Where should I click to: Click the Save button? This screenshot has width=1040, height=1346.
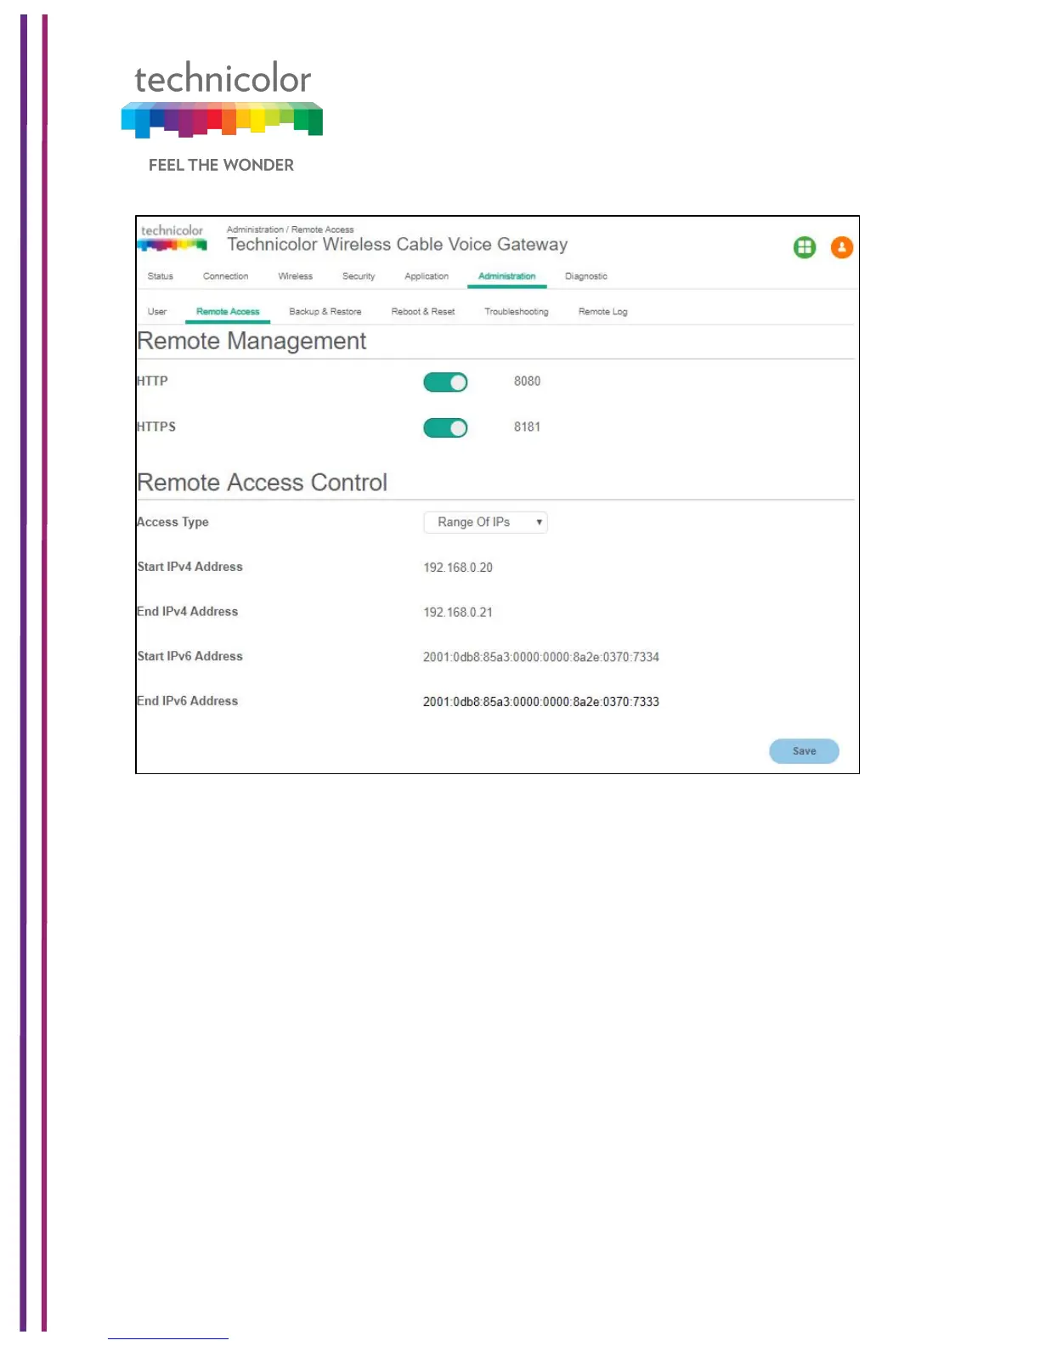coord(804,751)
